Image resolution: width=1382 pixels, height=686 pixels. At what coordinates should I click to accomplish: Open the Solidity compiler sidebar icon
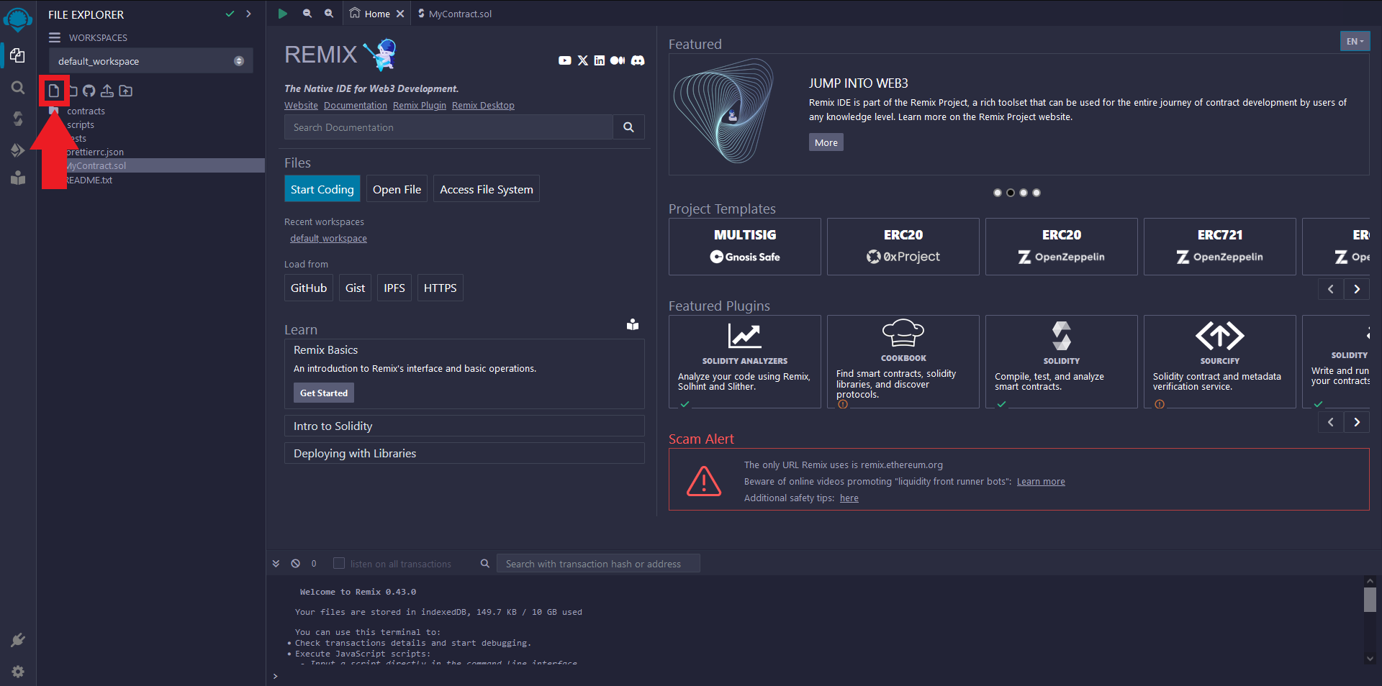point(18,118)
